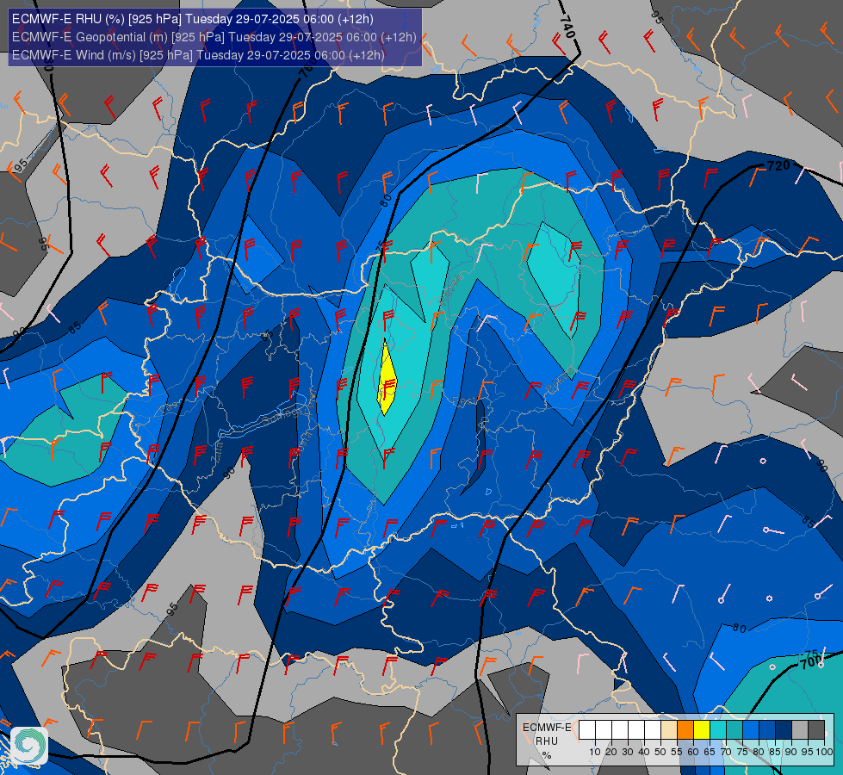The width and height of the screenshot is (843, 775).
Task: Select the ECMWF-E Geopotential (m) title line
Action: [x=214, y=37]
